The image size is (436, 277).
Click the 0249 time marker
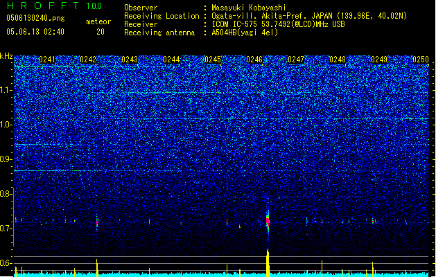pyautogui.click(x=379, y=60)
